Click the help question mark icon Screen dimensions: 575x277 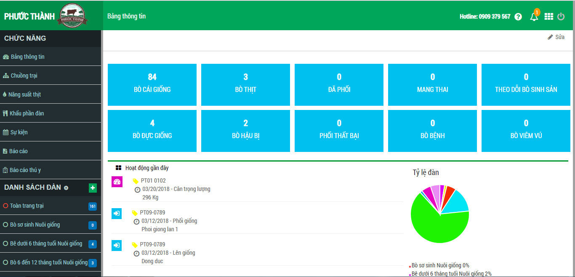pyautogui.click(x=518, y=17)
